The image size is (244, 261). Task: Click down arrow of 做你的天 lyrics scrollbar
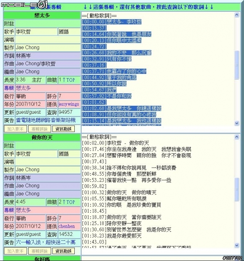237,245
